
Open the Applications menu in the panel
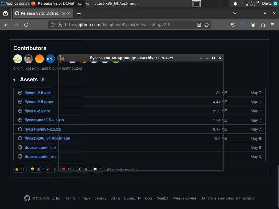[x=15, y=3]
